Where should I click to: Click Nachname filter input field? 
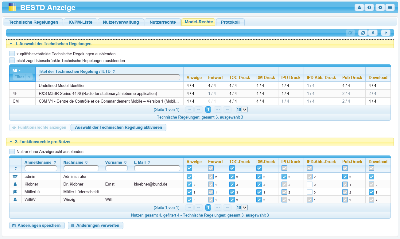[81, 168]
